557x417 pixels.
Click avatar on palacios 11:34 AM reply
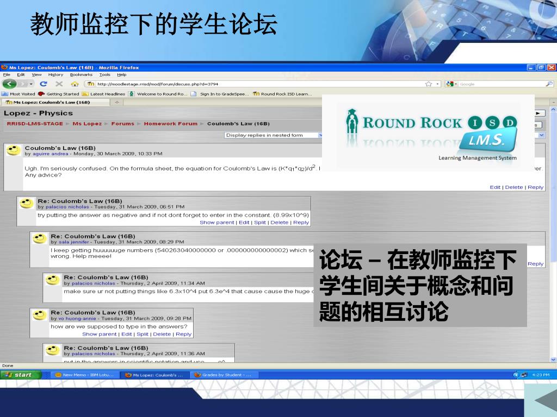click(x=53, y=280)
